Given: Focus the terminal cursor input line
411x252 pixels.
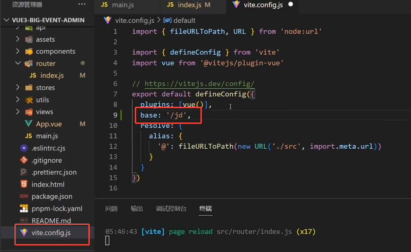Looking at the screenshot, I should [x=108, y=241].
